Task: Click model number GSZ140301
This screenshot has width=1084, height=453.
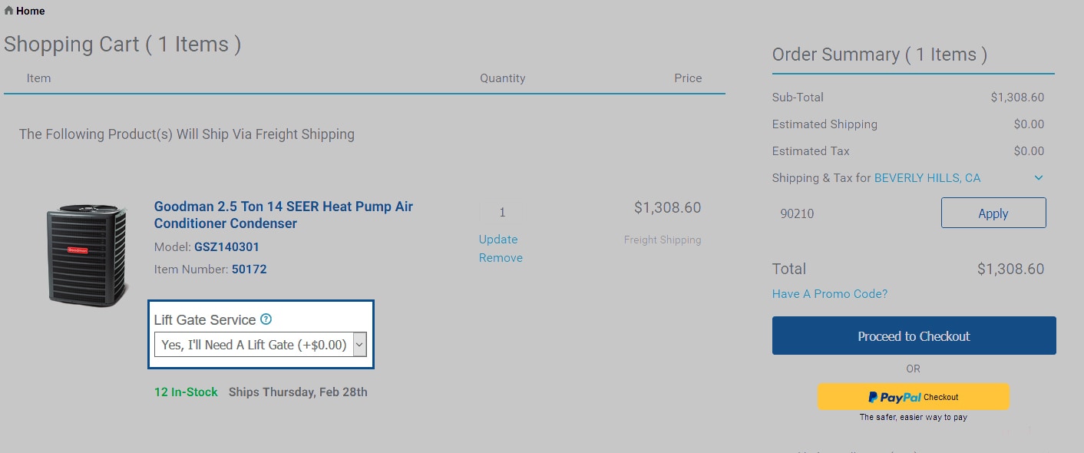Action: pos(226,247)
